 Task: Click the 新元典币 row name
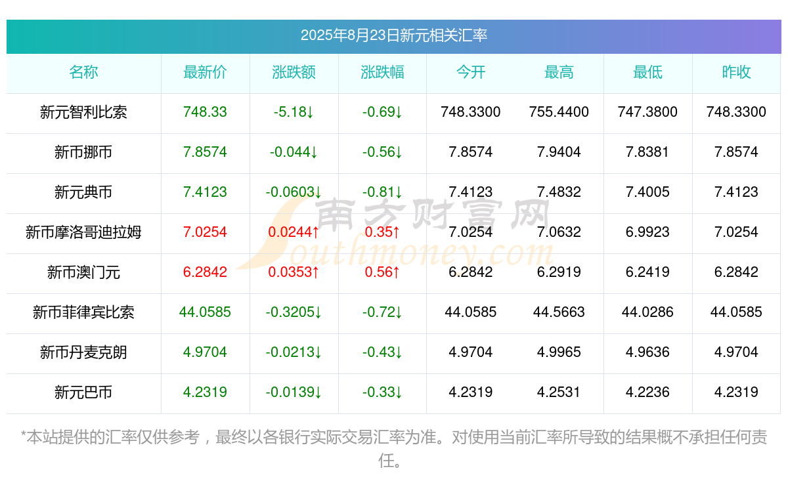tap(83, 192)
